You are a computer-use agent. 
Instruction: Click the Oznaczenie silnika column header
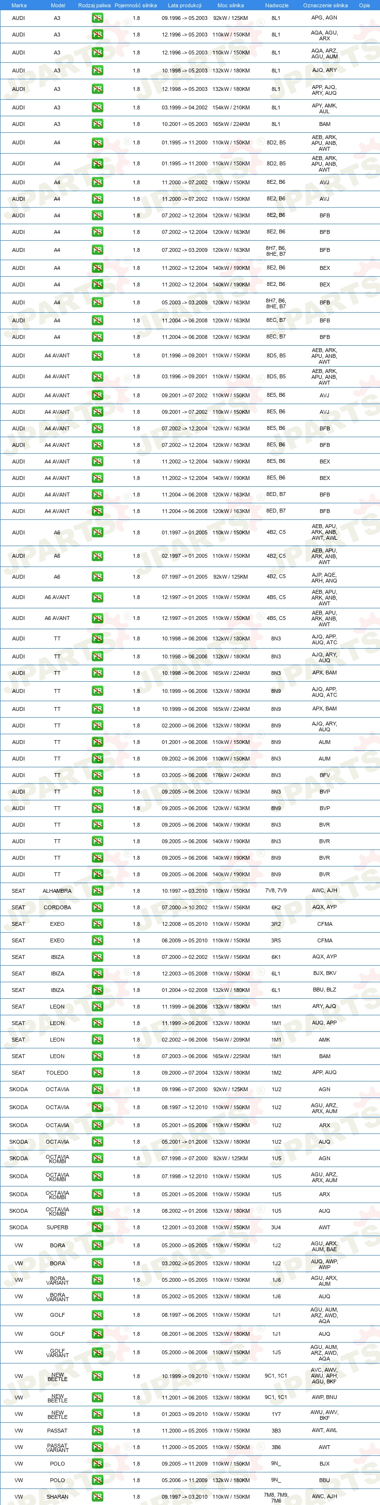tap(325, 5)
